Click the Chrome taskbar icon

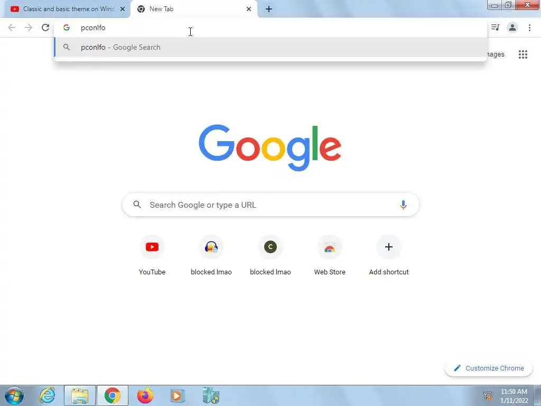click(x=113, y=395)
